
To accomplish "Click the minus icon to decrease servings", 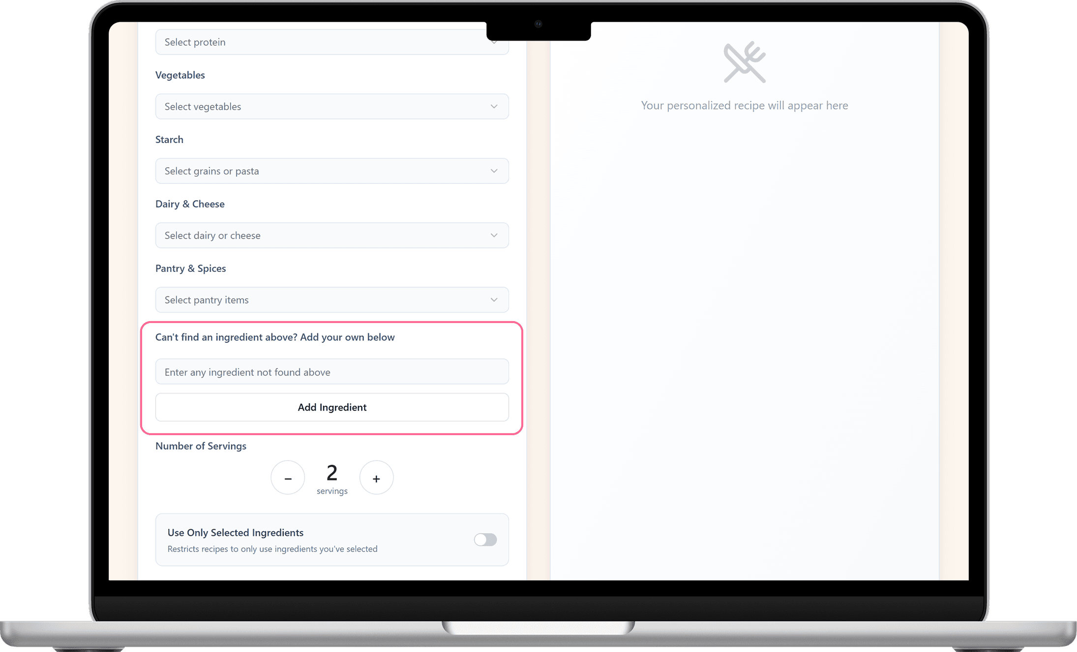I will click(x=288, y=478).
